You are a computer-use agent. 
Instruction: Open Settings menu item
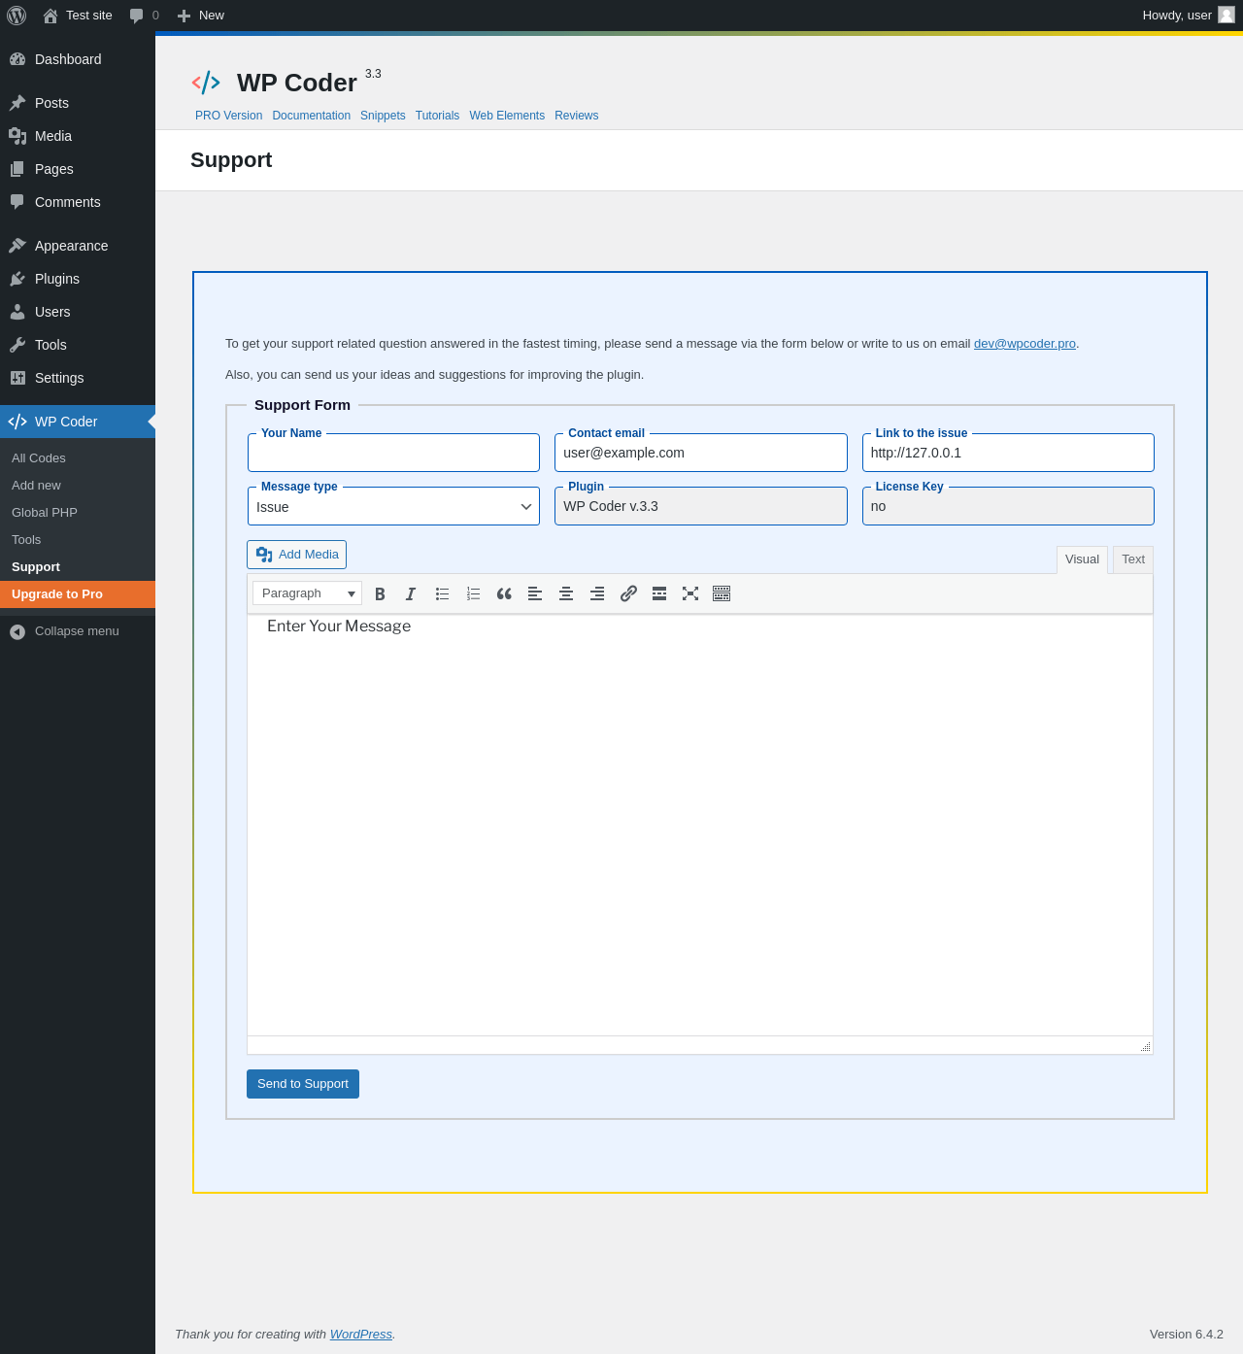point(78,378)
